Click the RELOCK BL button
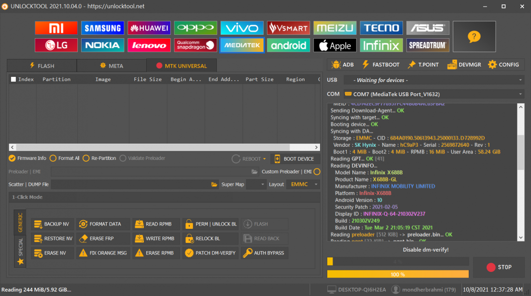 210,239
